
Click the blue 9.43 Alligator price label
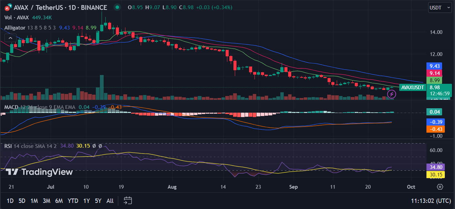pyautogui.click(x=434, y=66)
